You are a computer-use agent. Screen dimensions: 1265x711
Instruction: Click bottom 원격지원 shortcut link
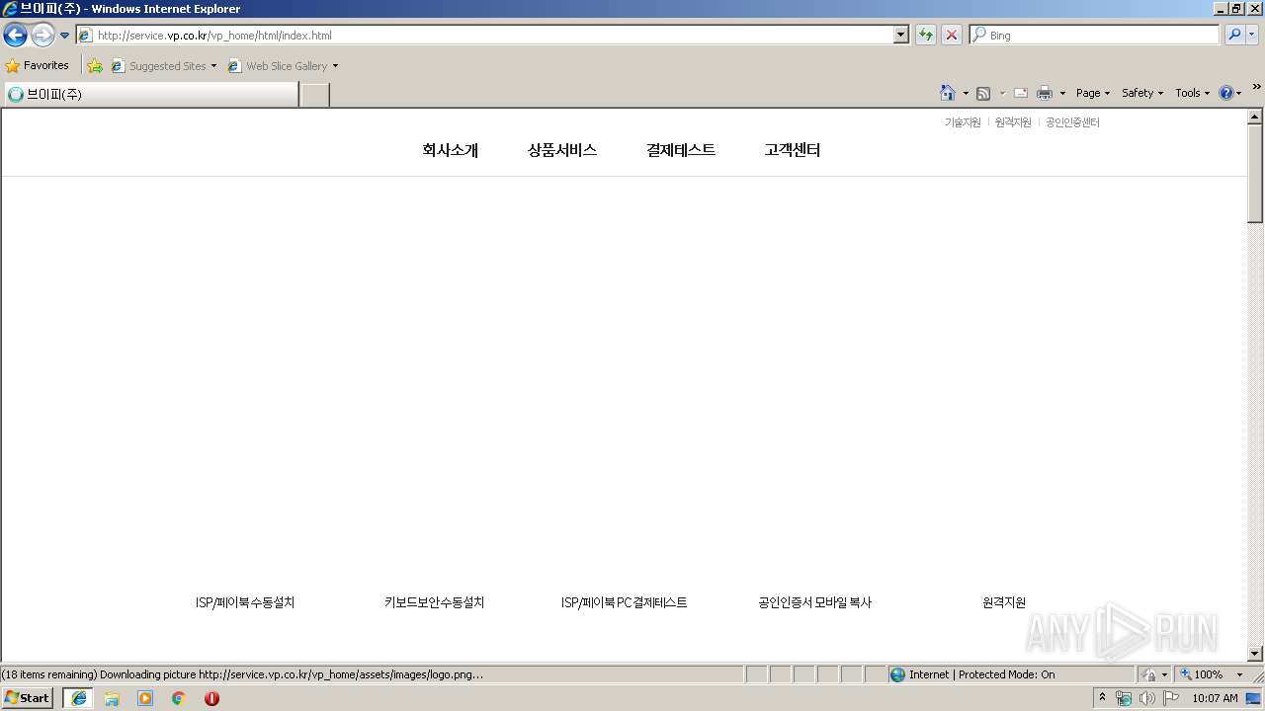(1004, 602)
